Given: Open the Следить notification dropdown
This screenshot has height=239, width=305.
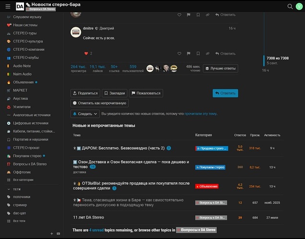Looking at the screenshot, I should pyautogui.click(x=85, y=114).
